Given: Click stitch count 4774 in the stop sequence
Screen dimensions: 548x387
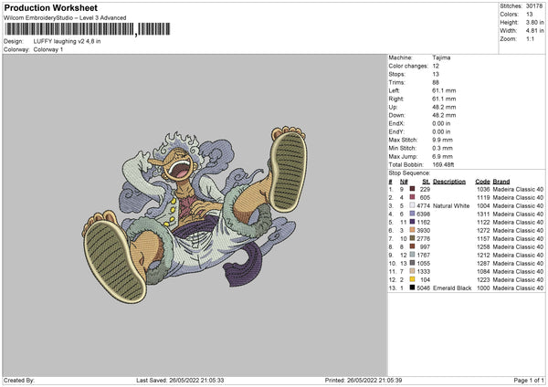Looking at the screenshot, I should pyautogui.click(x=423, y=205).
